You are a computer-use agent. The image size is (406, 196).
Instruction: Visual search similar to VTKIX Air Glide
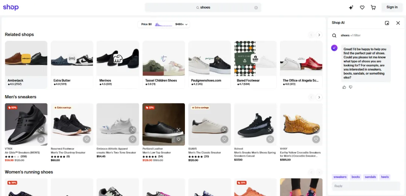tap(41, 130)
